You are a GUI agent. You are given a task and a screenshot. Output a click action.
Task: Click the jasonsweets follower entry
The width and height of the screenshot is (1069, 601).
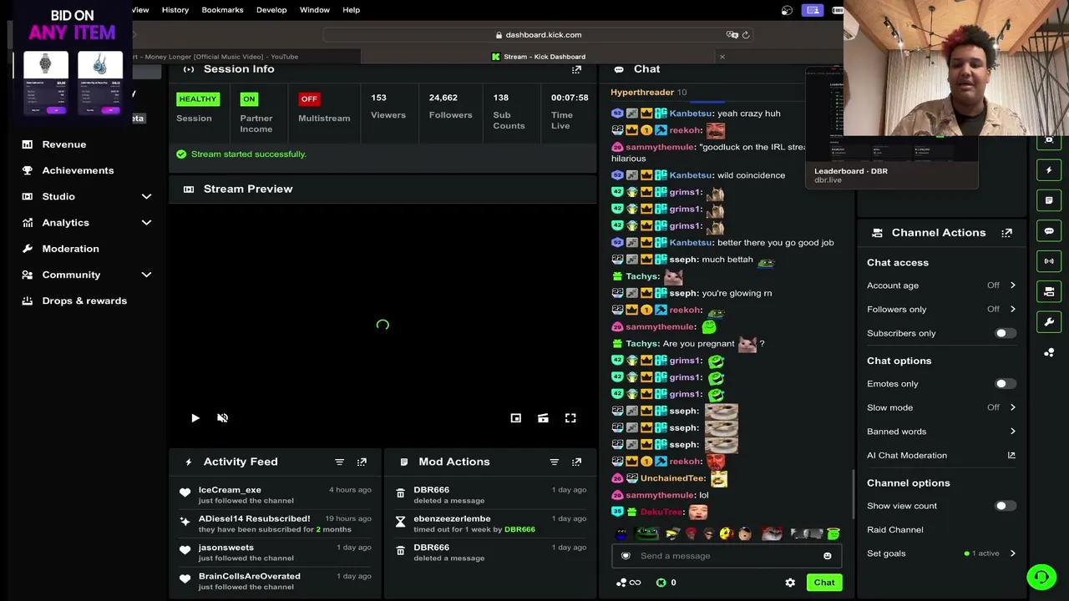pyautogui.click(x=275, y=553)
